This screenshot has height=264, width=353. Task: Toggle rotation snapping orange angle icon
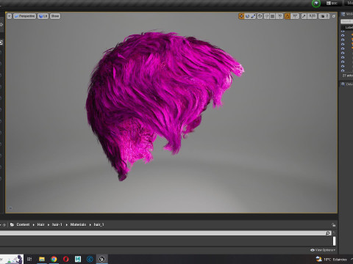[x=288, y=16]
